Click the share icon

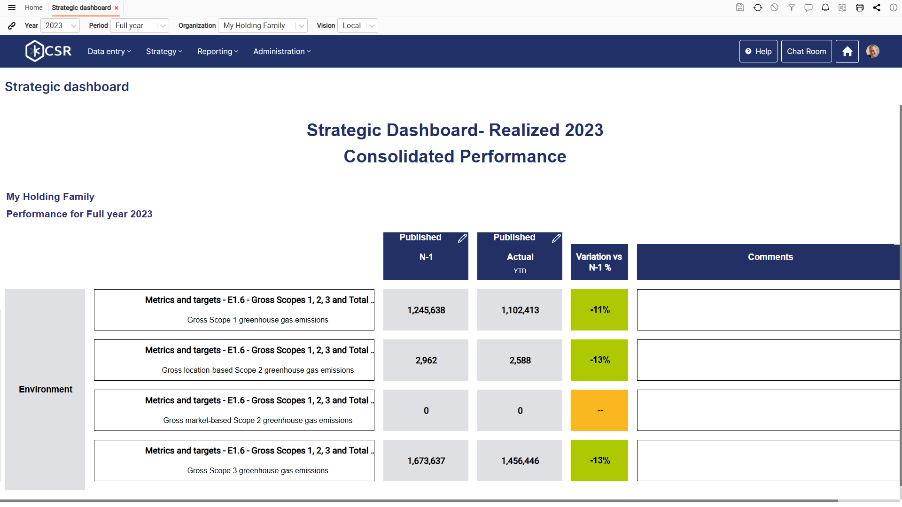[877, 8]
